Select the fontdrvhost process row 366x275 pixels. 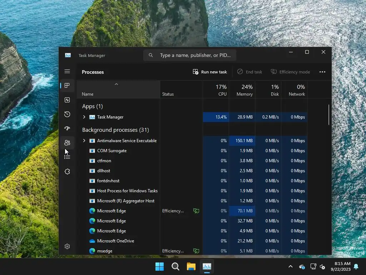click(x=192, y=181)
